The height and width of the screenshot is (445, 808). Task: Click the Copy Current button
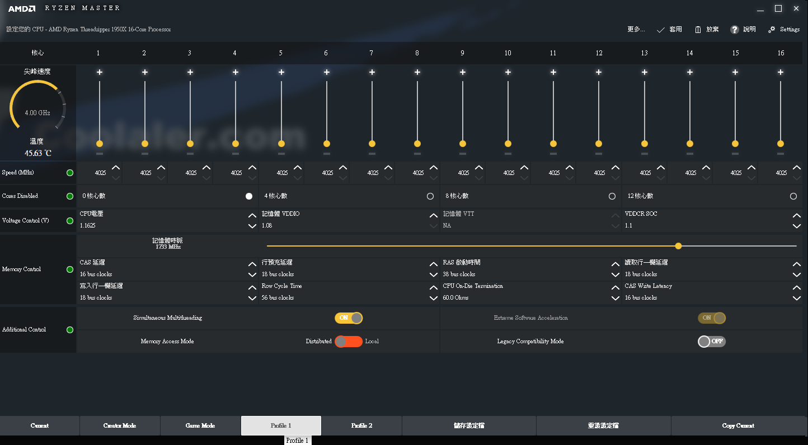click(739, 426)
